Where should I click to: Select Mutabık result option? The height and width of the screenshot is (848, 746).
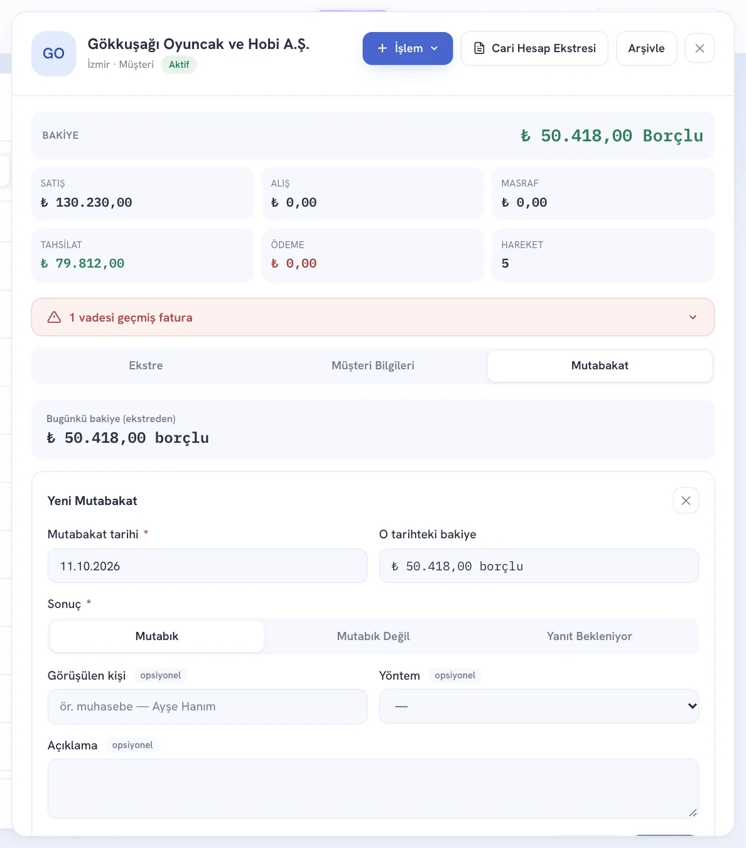(157, 636)
